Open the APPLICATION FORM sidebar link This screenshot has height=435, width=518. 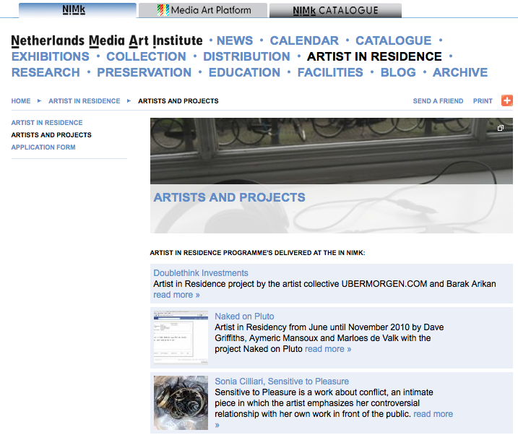click(43, 147)
